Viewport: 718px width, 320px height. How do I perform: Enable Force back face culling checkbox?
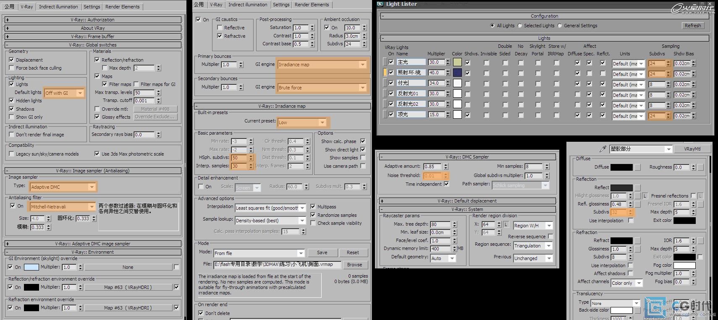tap(11, 68)
